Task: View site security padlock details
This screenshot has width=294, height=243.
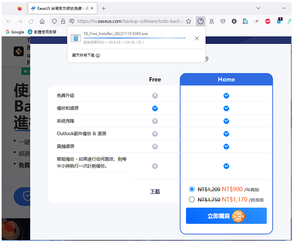Action: [x=63, y=21]
